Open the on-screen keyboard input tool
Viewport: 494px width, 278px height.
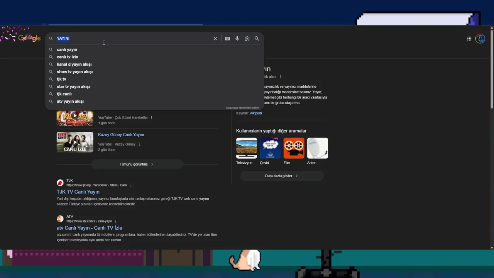pos(227,39)
